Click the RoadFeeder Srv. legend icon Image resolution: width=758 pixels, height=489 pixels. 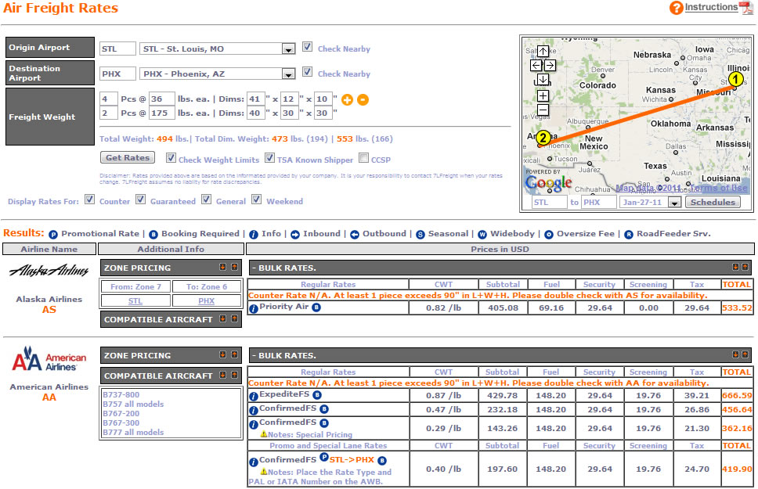[x=629, y=235]
